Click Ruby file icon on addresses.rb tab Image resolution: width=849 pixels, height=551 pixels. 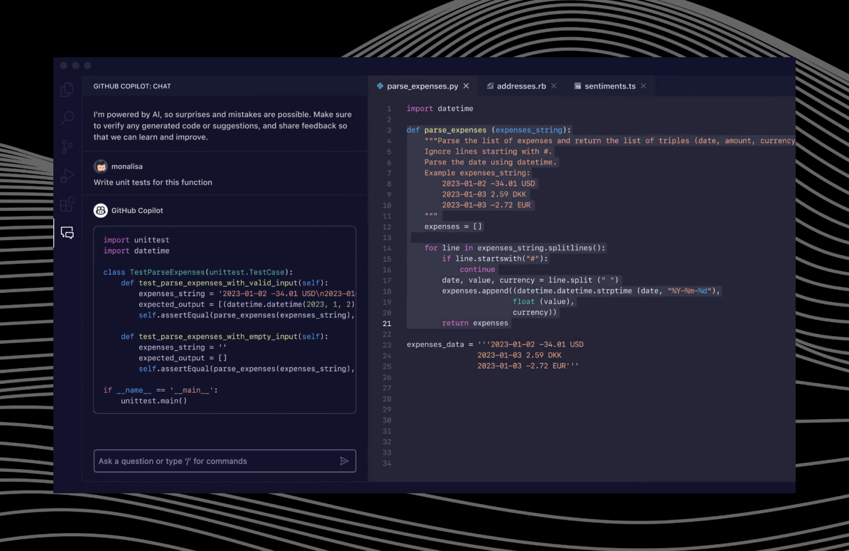point(490,86)
